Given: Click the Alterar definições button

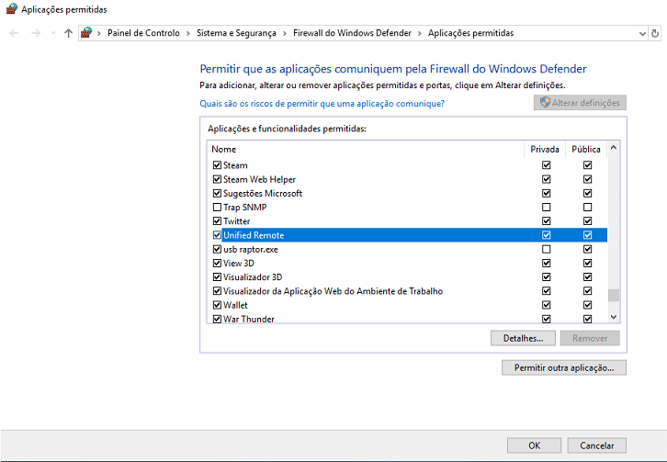Looking at the screenshot, I should tap(580, 103).
